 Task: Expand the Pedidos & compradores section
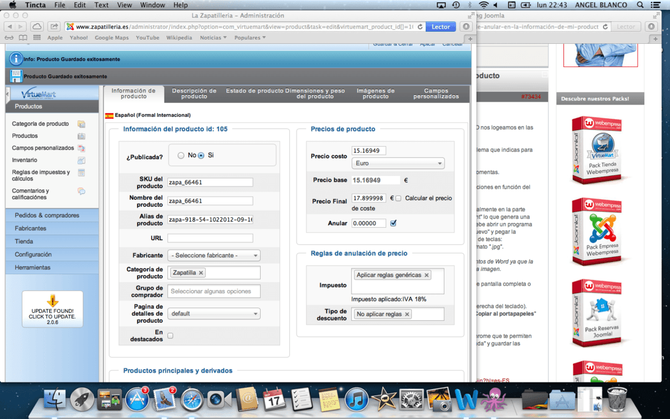point(52,215)
